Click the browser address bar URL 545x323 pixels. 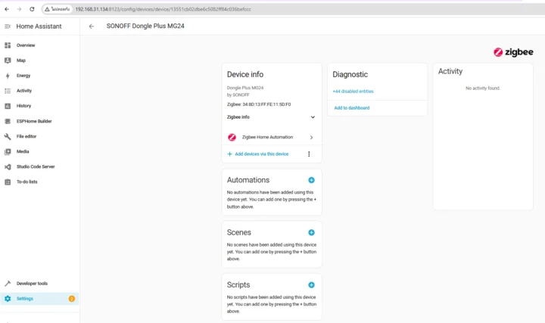coord(163,9)
